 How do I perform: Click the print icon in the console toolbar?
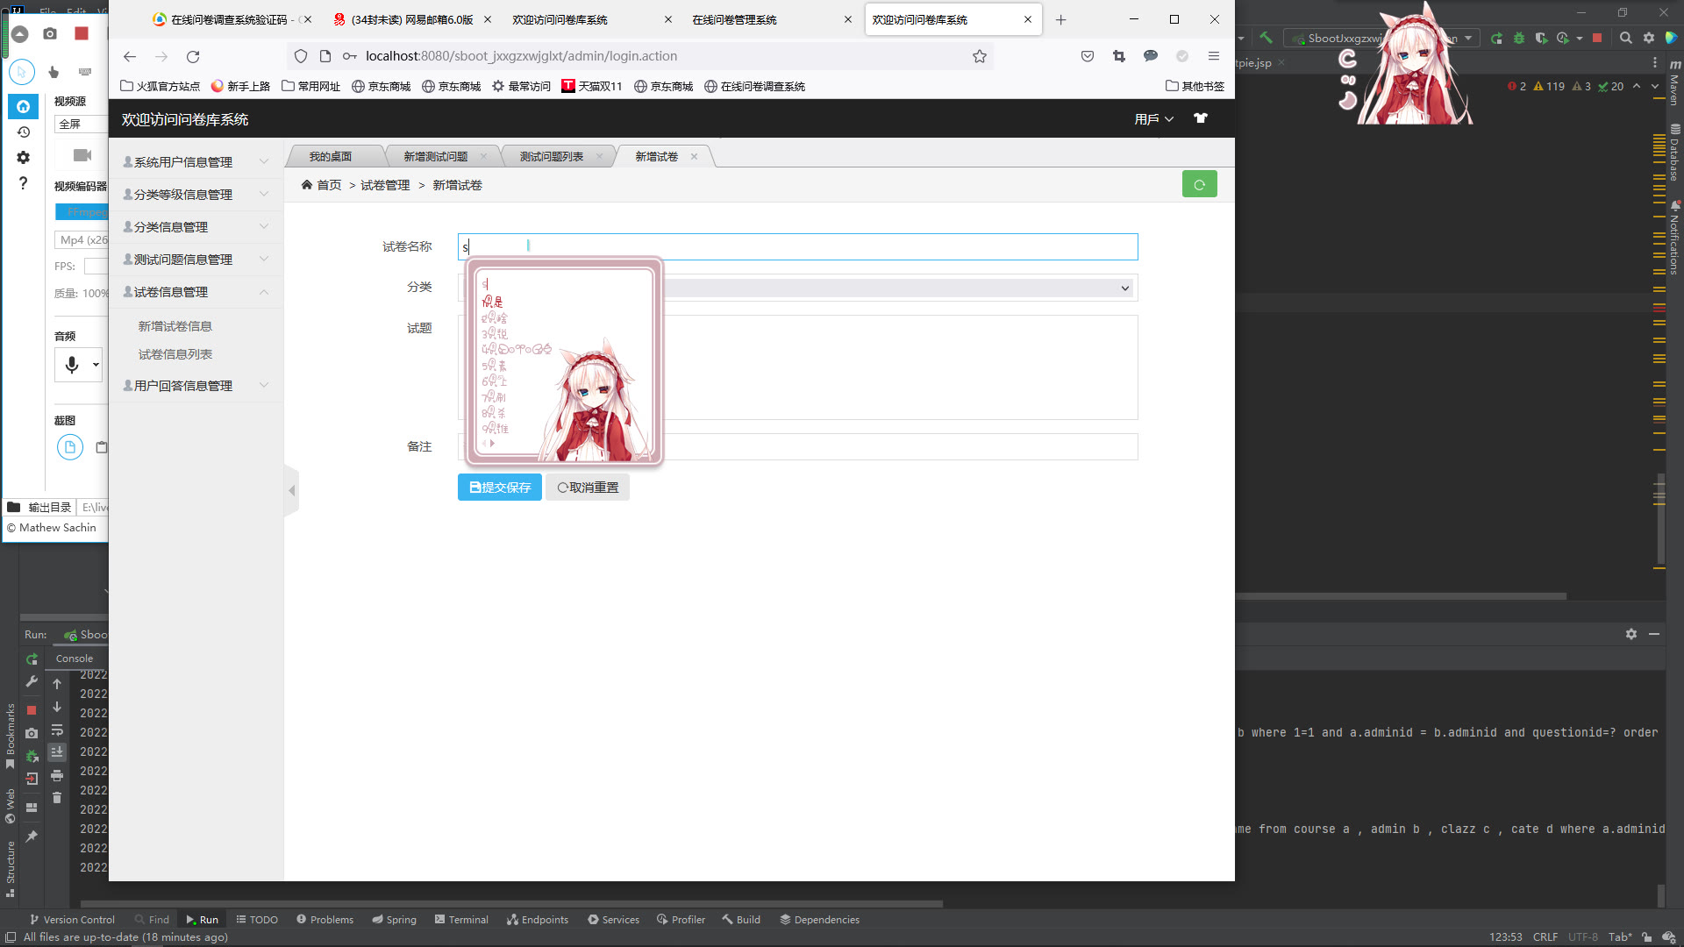pyautogui.click(x=57, y=775)
